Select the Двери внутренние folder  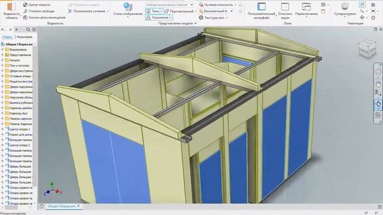(19, 71)
